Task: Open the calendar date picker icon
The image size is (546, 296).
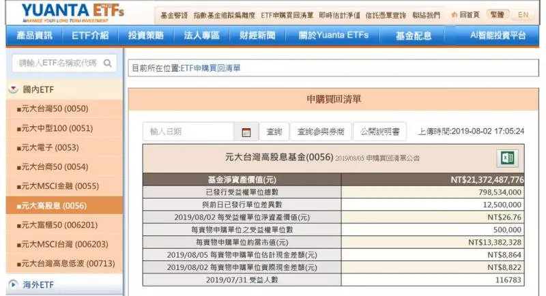Action: coord(246,132)
